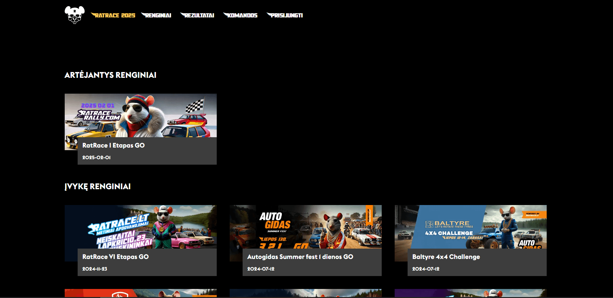Click the RatRace VI Etapas GO title
Screen dimensions: 613x298
(115, 257)
